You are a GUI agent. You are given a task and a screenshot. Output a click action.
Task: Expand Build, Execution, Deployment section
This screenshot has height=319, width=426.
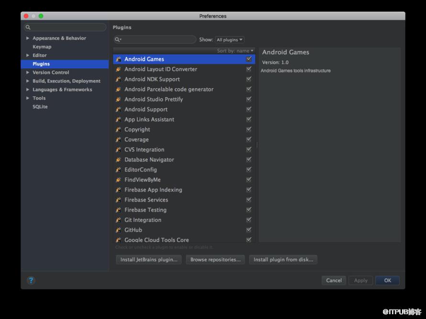pyautogui.click(x=28, y=81)
